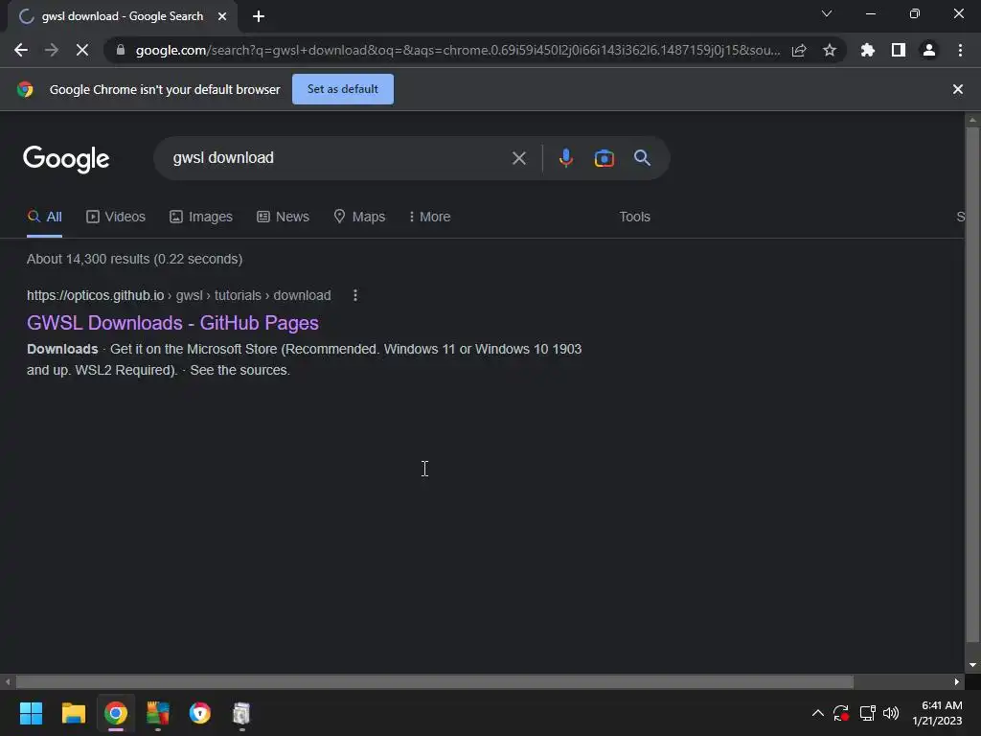This screenshot has height=736, width=981.
Task: Open the network tray icon
Action: (x=867, y=713)
